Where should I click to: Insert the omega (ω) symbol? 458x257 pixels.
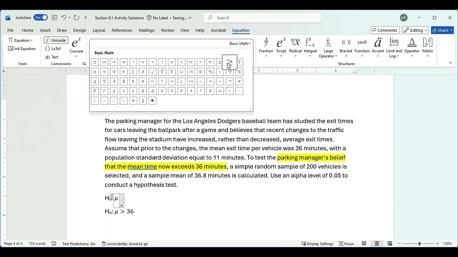coord(220,91)
